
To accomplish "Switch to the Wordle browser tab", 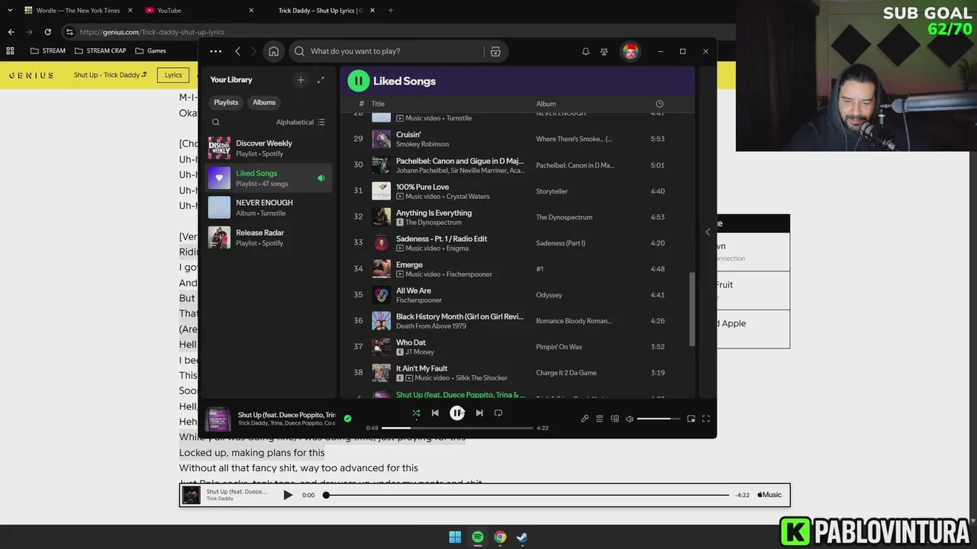I will [79, 11].
